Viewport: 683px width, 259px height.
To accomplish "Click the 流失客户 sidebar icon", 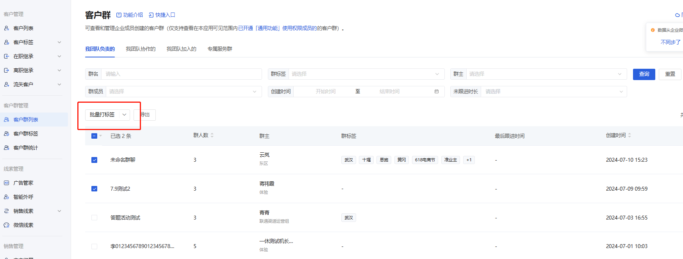I will point(7,84).
